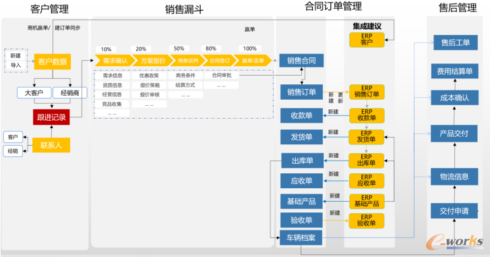Screen dimensions: 490x257
Task: Select the 合同审批 cell
Action: click(x=222, y=76)
